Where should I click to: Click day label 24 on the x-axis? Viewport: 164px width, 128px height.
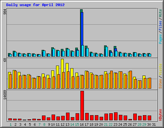pyautogui.click(x=120, y=124)
